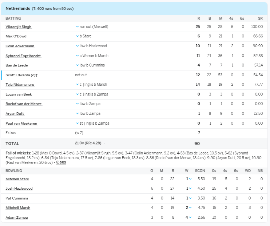Click chevron for Roelof van der Merwe's dismissal
270x226 pixels.
click(x=77, y=104)
